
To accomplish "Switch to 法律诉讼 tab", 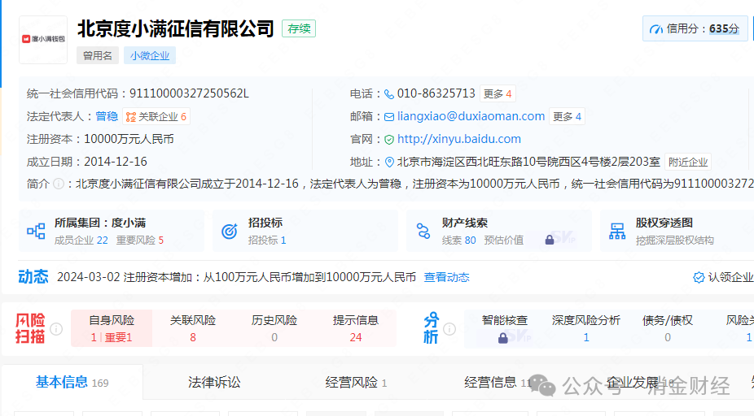I will (x=214, y=383).
